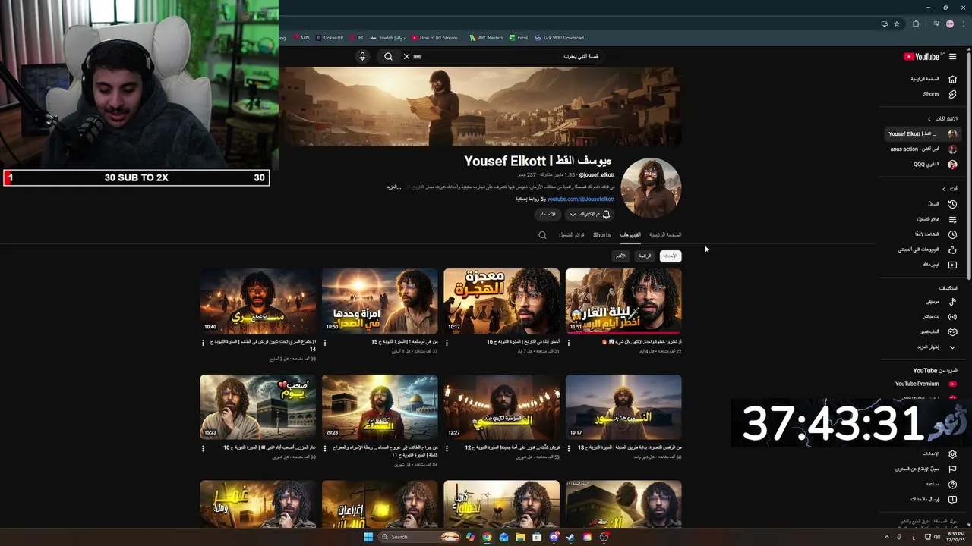This screenshot has width=972, height=546.
Task: Open the Settings gear in YouTube sidebar
Action: pyautogui.click(x=952, y=454)
